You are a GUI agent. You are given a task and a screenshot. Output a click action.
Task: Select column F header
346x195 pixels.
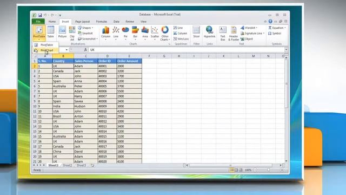(149, 56)
